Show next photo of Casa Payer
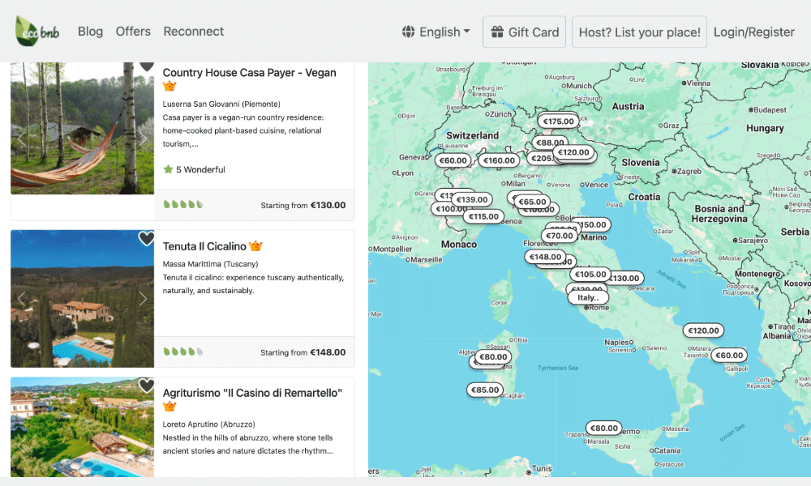Screen dimensions: 811x486 (x=143, y=139)
